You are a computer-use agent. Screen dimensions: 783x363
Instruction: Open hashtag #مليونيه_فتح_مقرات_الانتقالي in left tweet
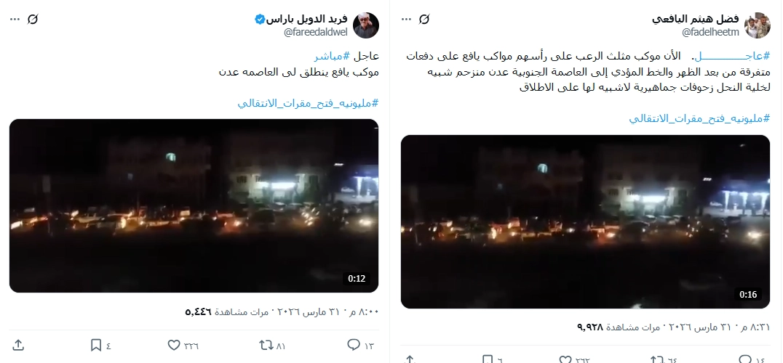tap(308, 103)
